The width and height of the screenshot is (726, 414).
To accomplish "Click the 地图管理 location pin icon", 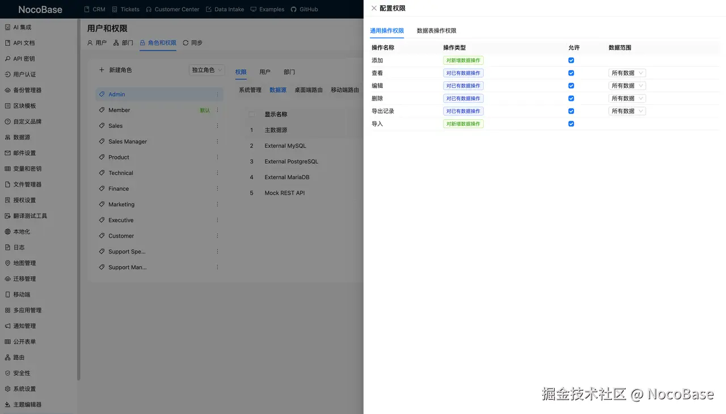I will pyautogui.click(x=8, y=263).
